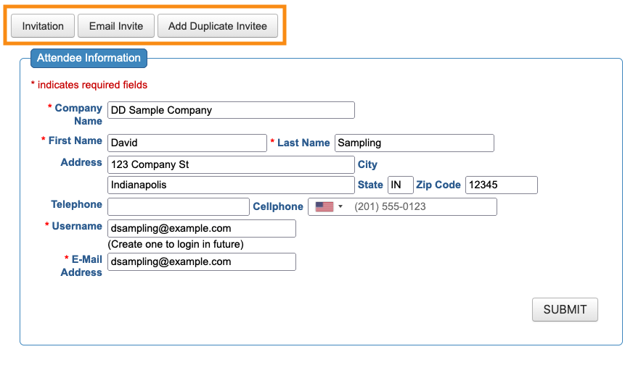The height and width of the screenshot is (365, 641).
Task: Focus the E-Mail Address field
Action: point(201,262)
